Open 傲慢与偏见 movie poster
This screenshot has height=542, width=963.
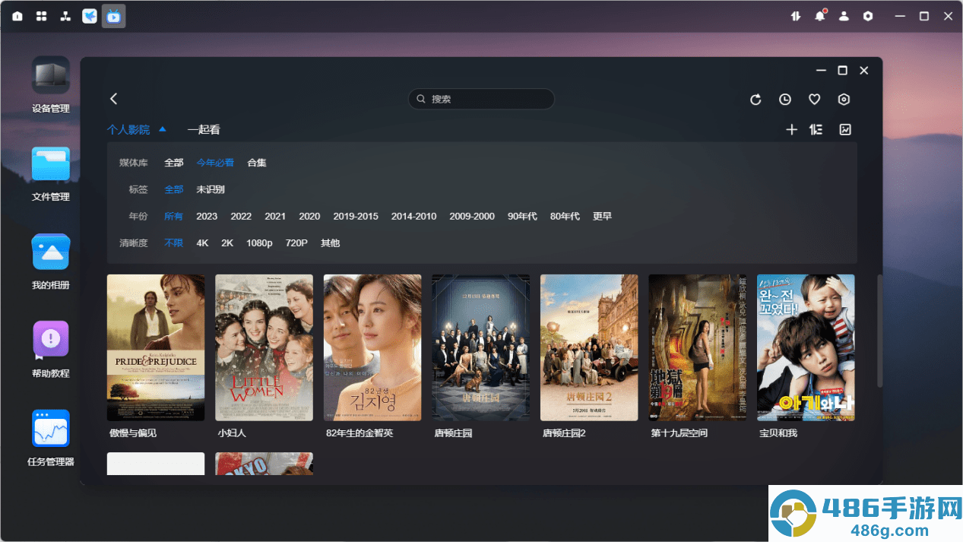pos(156,347)
